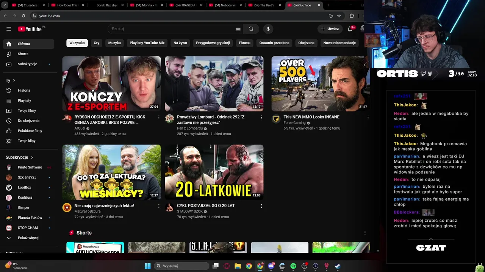Bookmark this page with the star icon
This screenshot has height=272, width=485.
(339, 16)
